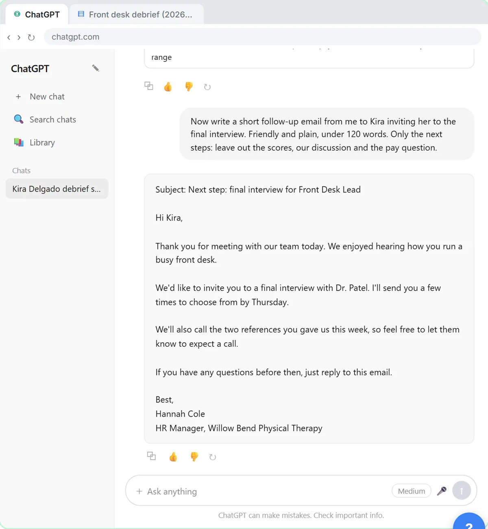Regenerate the follow-up email response
The image size is (488, 529).
coord(212,457)
